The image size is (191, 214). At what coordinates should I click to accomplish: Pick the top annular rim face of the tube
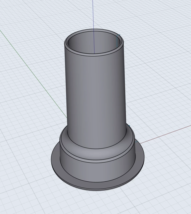(94, 55)
